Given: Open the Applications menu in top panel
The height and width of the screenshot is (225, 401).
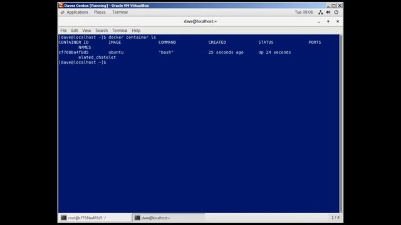Looking at the screenshot, I should point(77,12).
